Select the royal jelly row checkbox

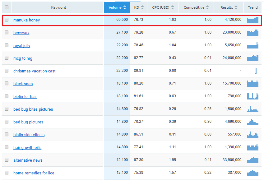point(7,45)
